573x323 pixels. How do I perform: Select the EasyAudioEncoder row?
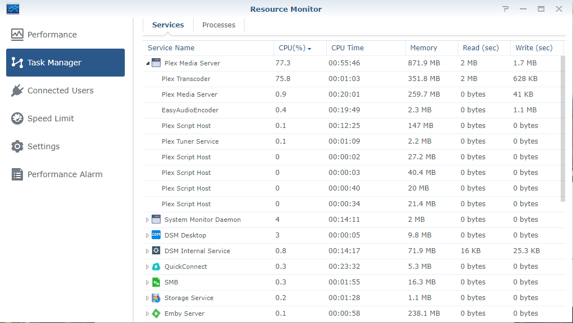click(x=351, y=110)
